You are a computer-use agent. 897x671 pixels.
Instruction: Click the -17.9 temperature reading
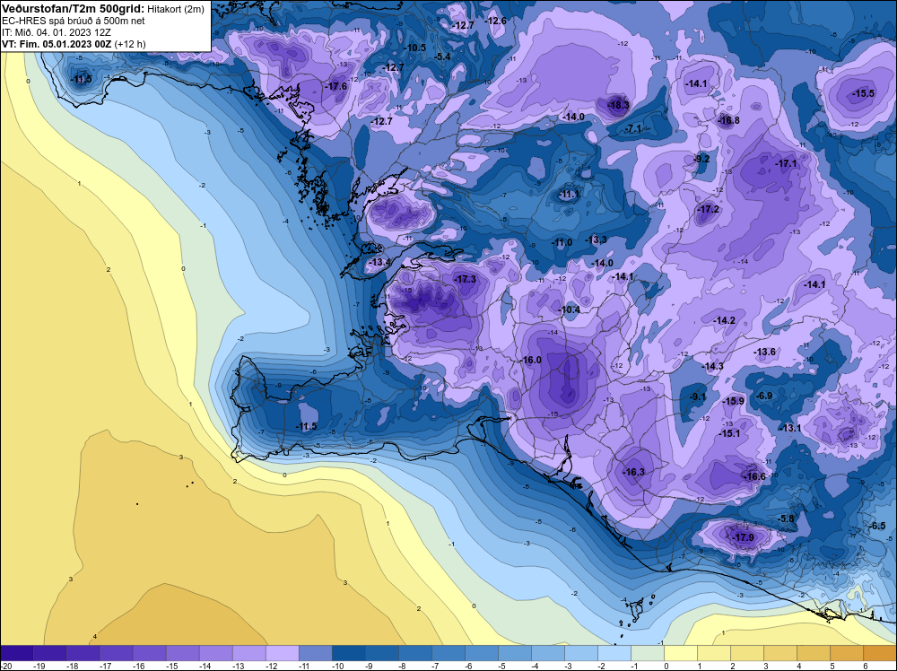[x=743, y=537]
